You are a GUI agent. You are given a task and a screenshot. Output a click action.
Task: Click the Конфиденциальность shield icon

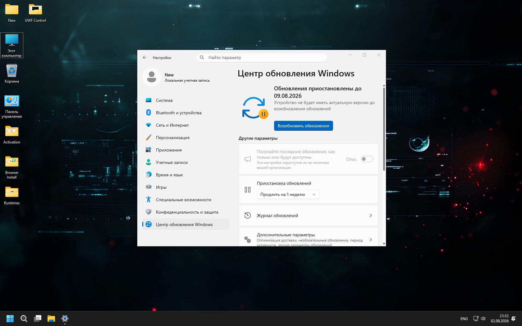(x=149, y=212)
